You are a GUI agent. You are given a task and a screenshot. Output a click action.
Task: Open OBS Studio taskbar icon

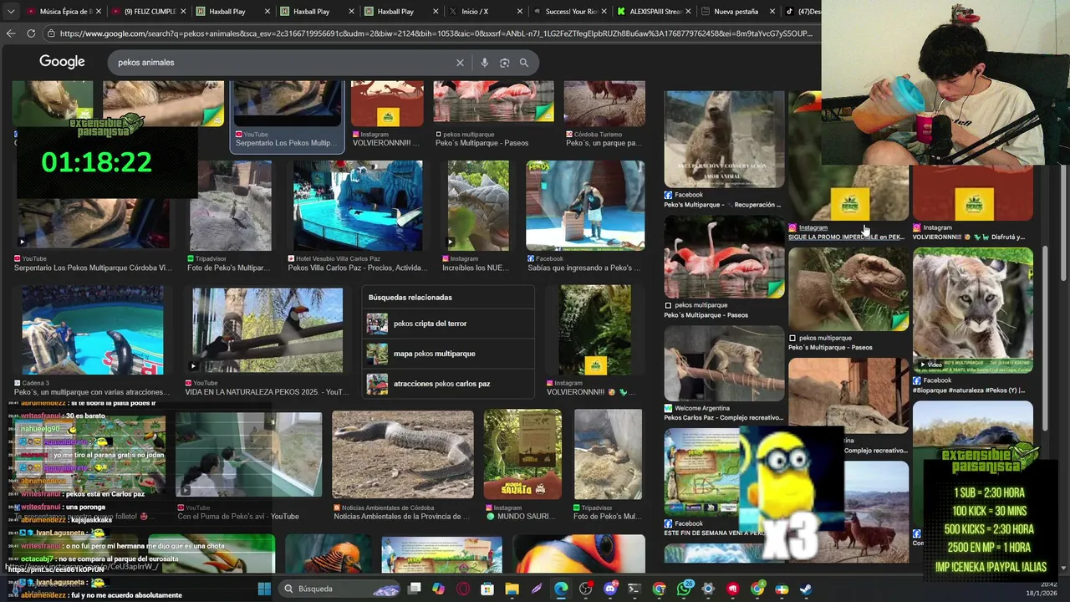tap(585, 589)
